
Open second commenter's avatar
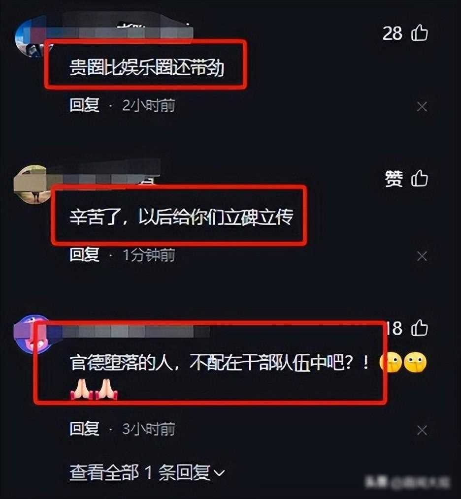(x=33, y=185)
